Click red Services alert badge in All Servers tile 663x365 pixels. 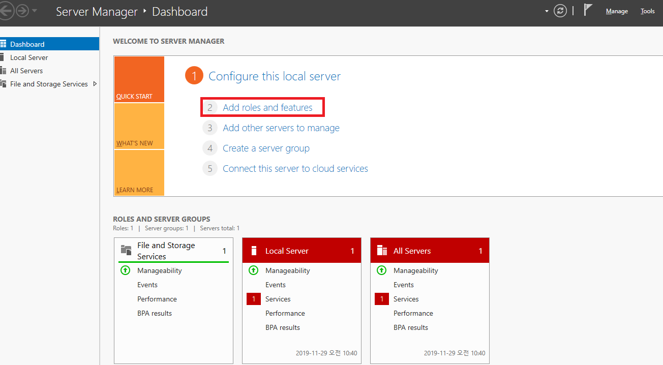pos(382,299)
